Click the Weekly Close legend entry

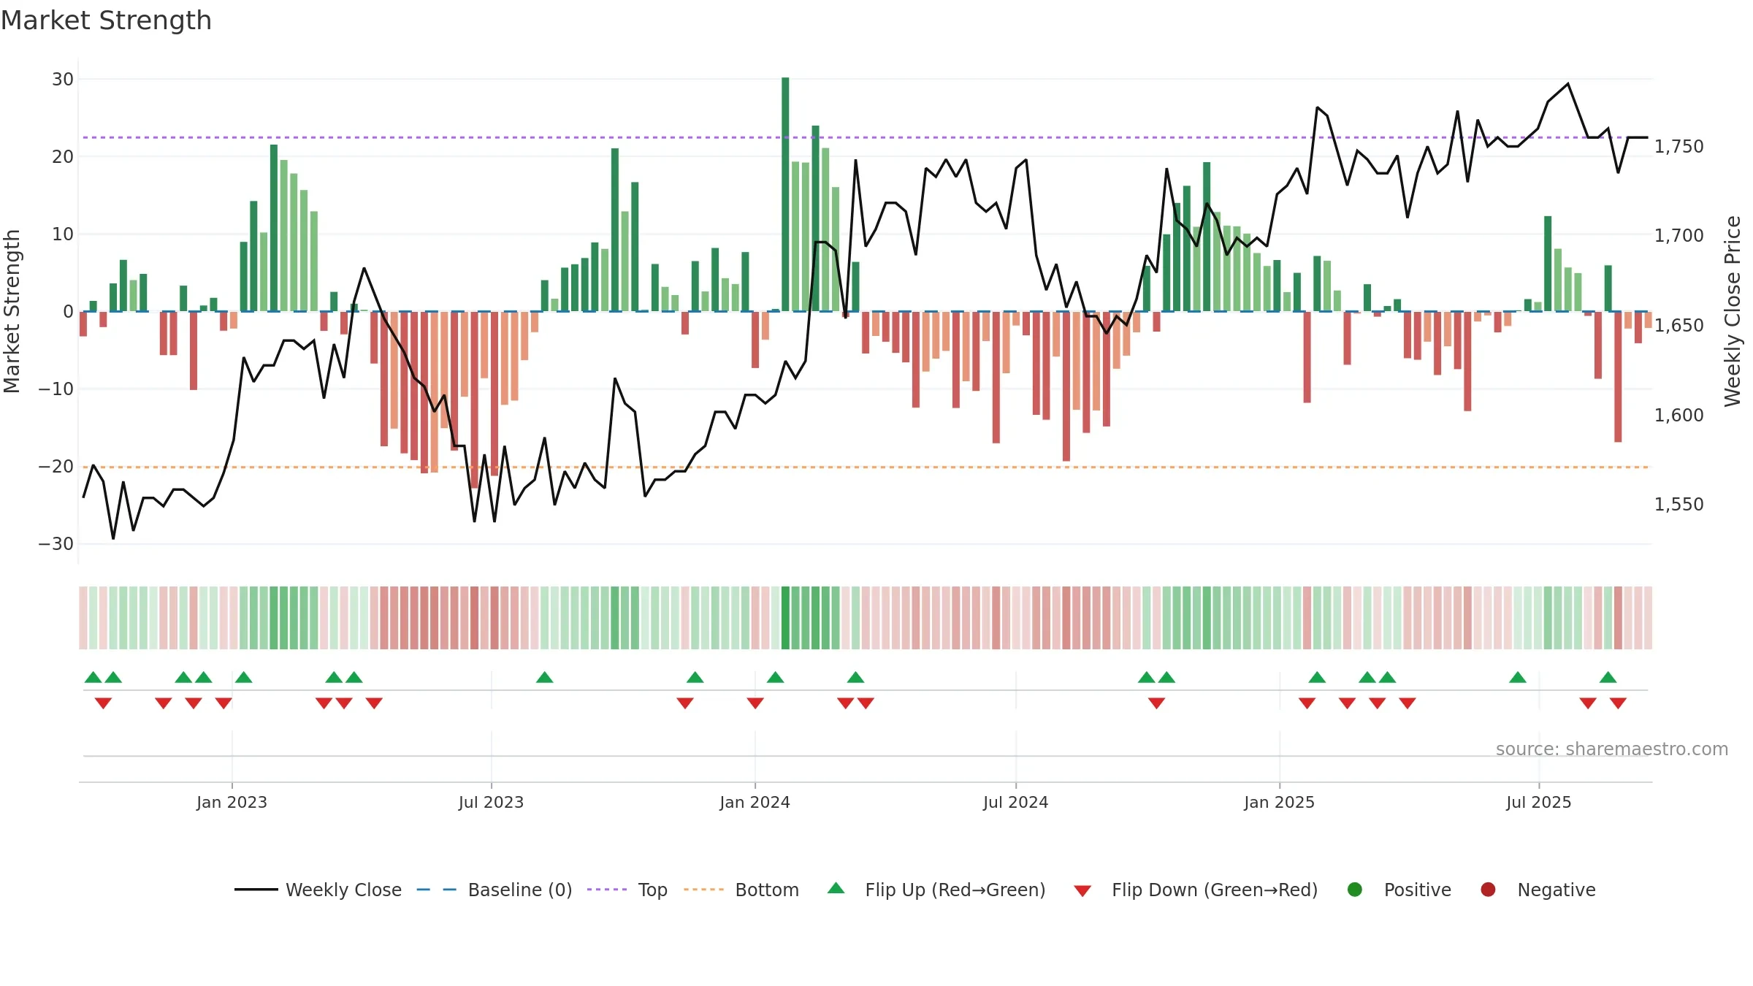(318, 890)
